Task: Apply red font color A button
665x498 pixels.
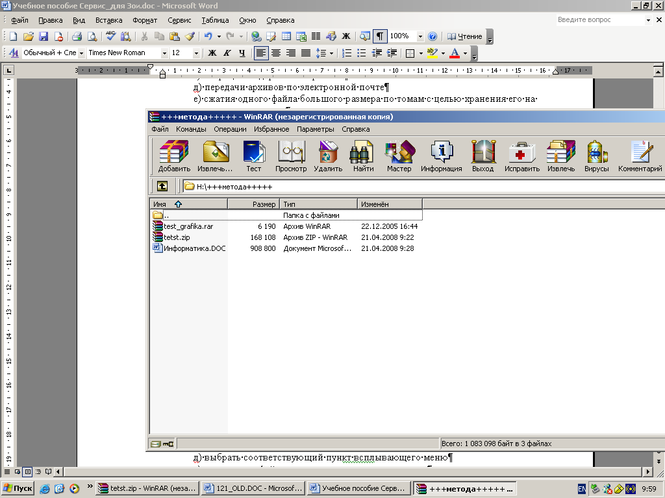Action: tap(454, 53)
